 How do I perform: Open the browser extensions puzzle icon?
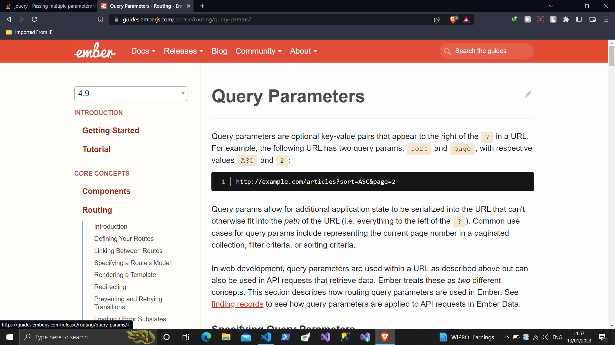(566, 19)
